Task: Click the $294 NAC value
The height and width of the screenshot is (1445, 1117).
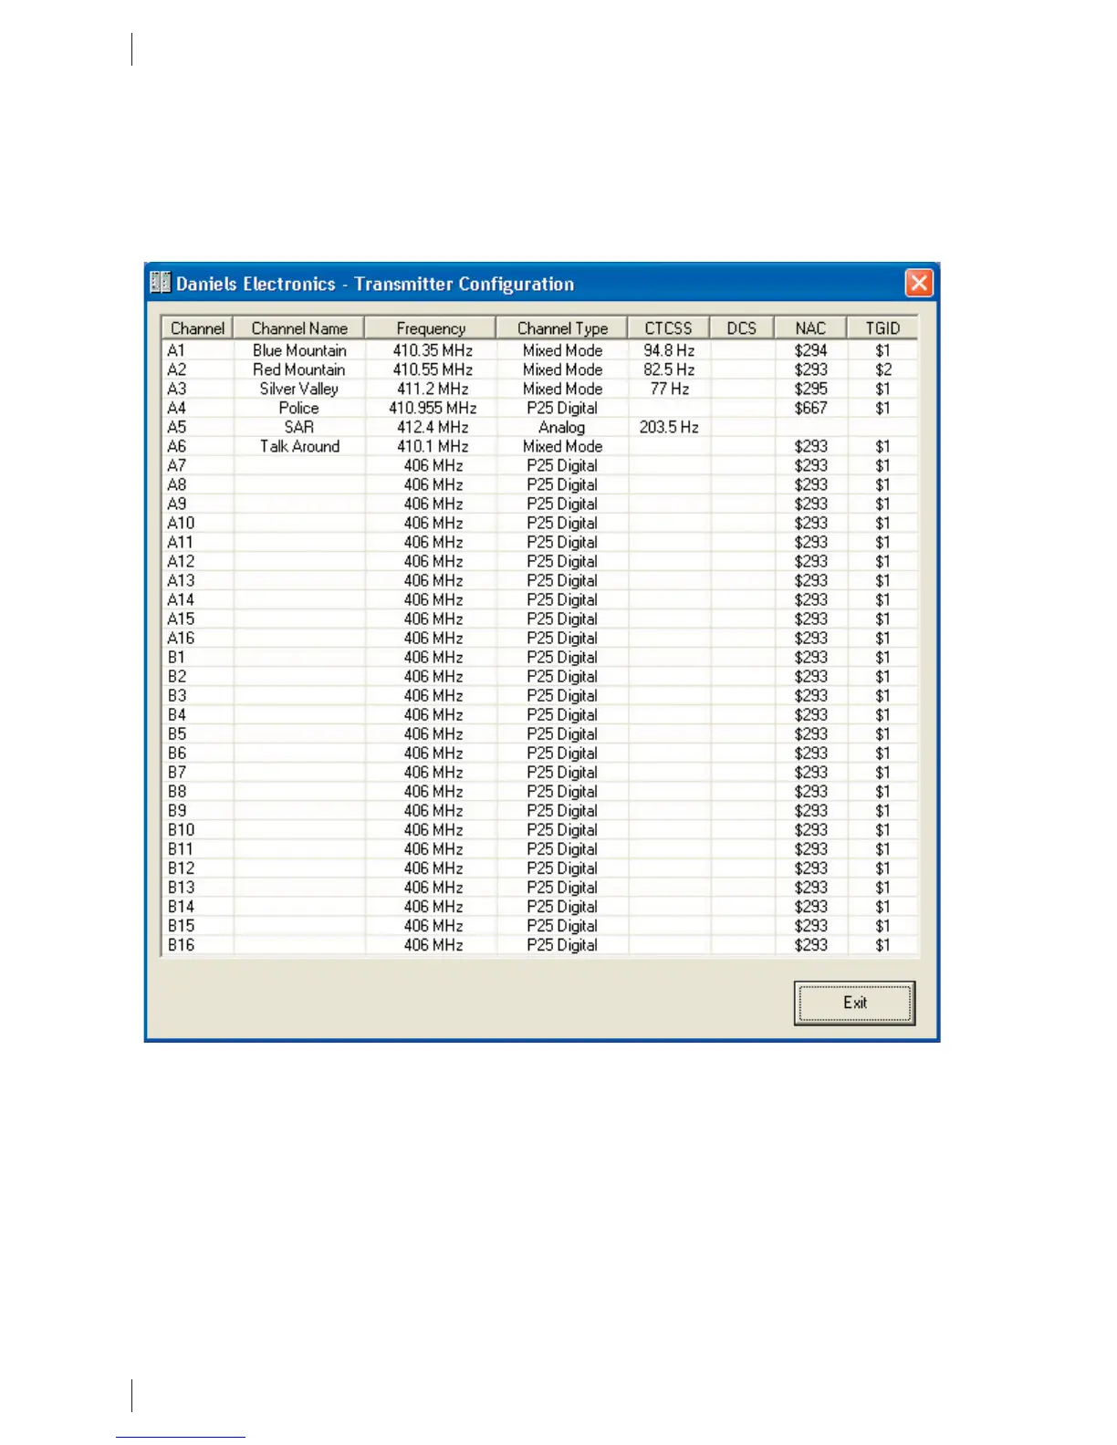Action: [810, 350]
